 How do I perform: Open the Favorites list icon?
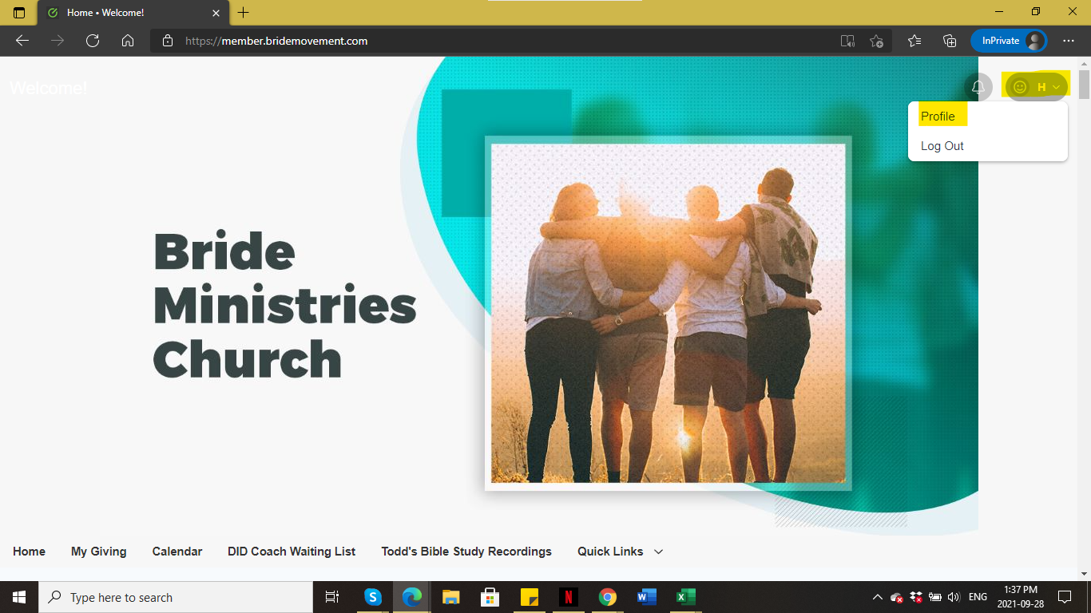(914, 41)
